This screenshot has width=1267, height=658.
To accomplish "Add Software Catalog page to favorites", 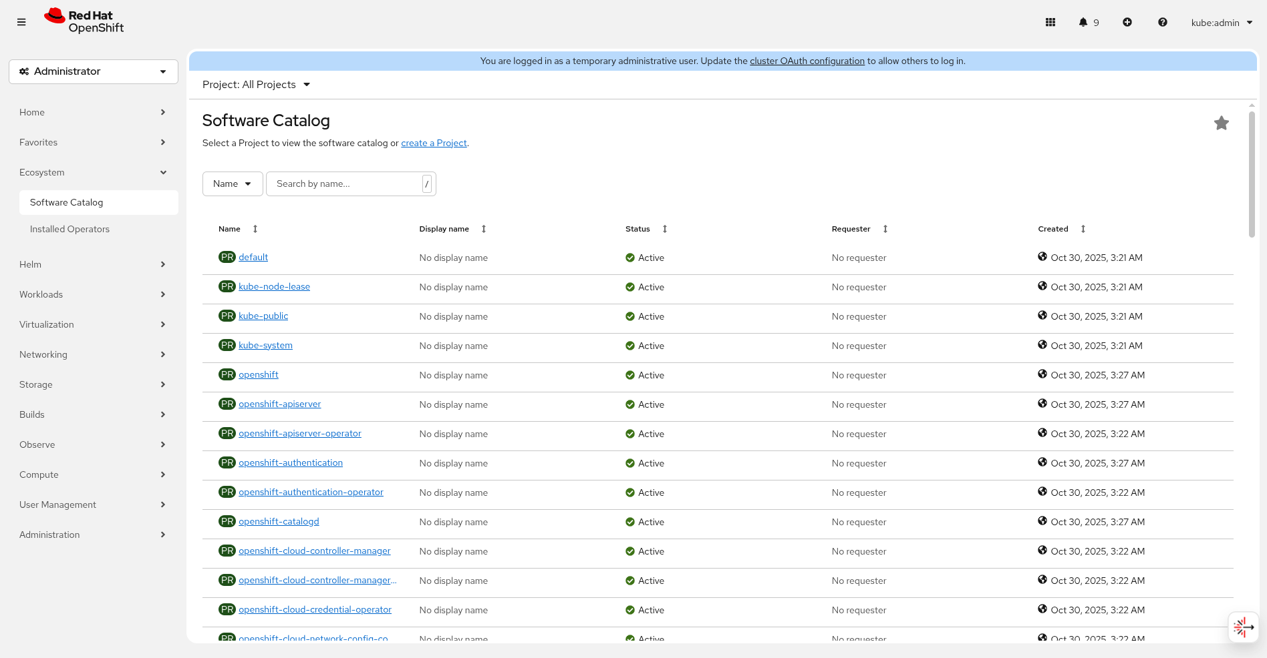I will (x=1221, y=123).
